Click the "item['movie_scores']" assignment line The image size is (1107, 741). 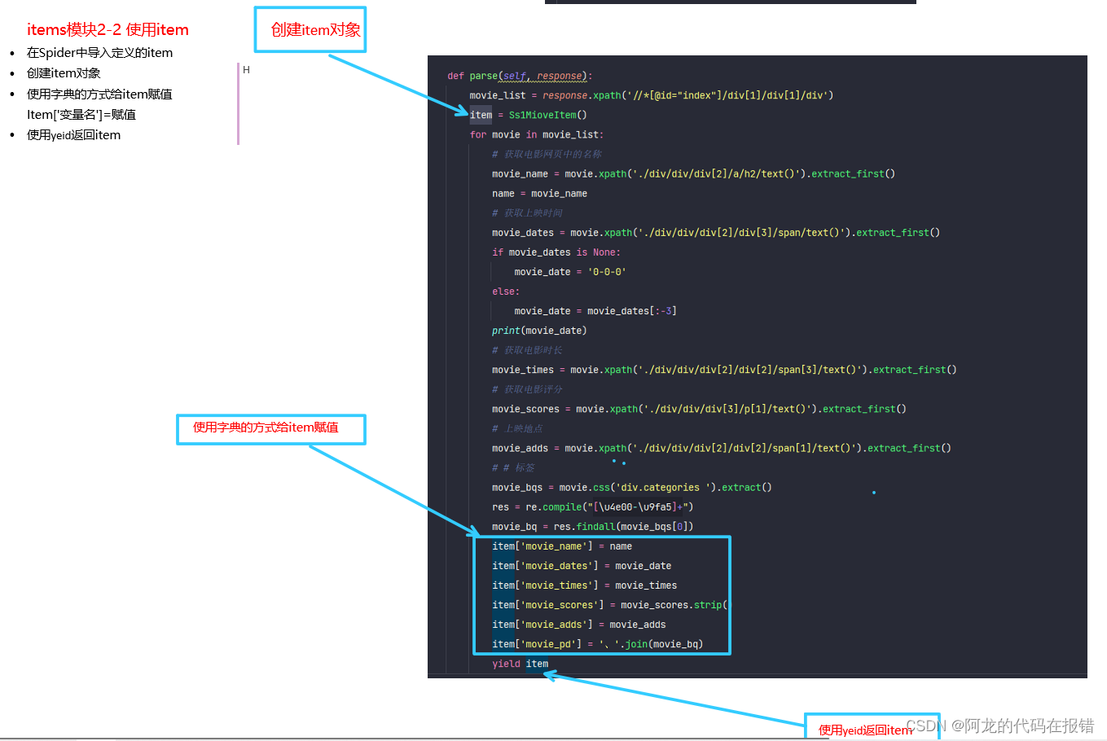coord(610,605)
